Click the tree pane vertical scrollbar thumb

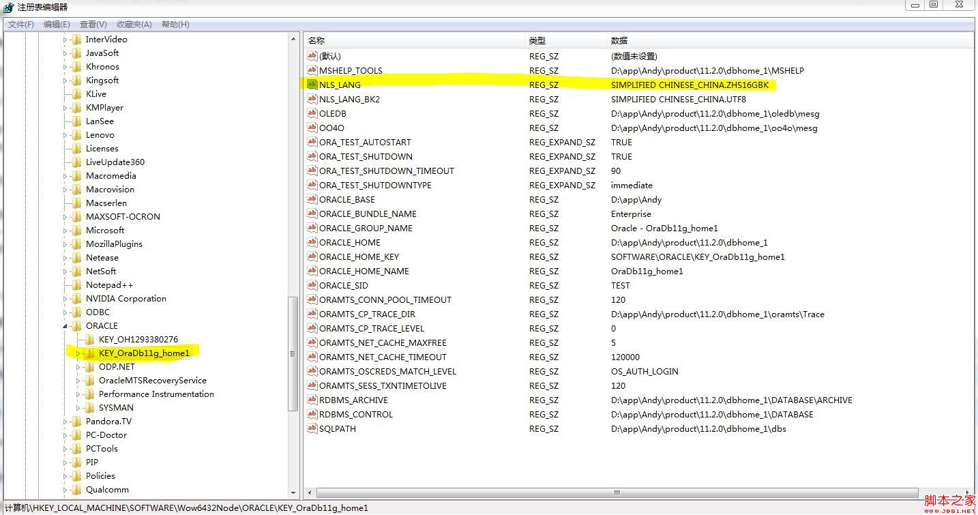pyautogui.click(x=293, y=353)
